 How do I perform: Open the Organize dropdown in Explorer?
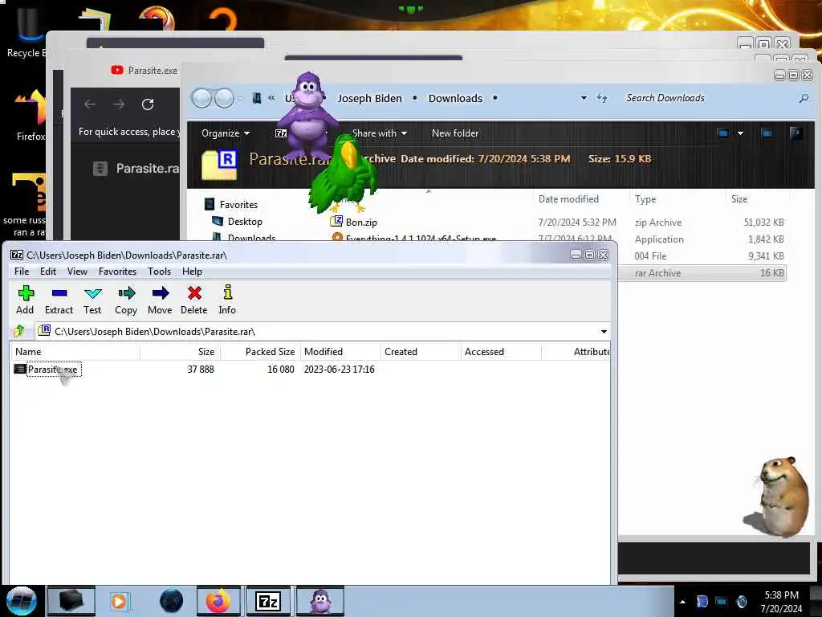[226, 133]
